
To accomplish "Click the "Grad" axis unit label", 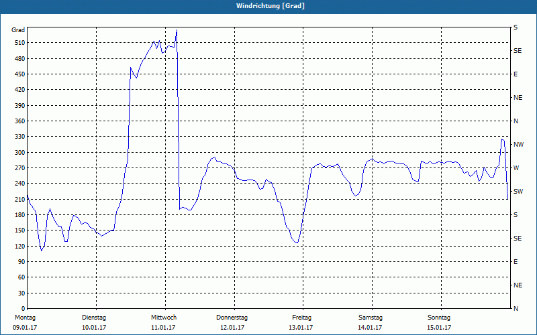I will pos(18,30).
